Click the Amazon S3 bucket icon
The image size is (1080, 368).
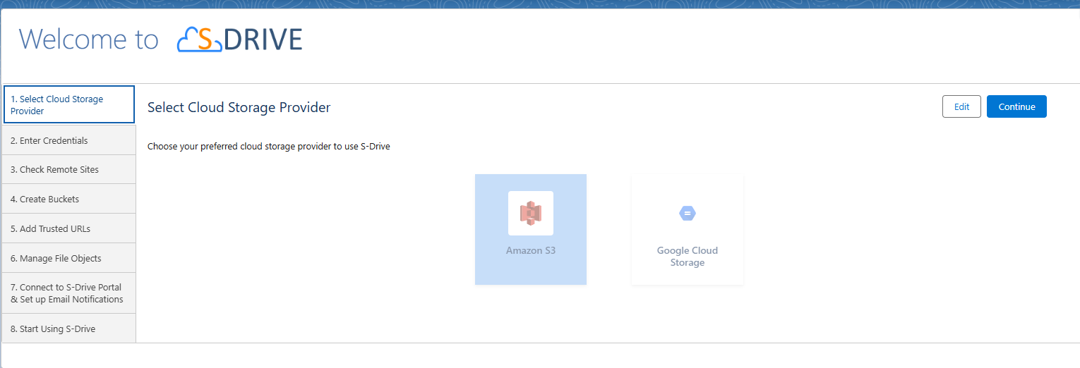pyautogui.click(x=530, y=213)
